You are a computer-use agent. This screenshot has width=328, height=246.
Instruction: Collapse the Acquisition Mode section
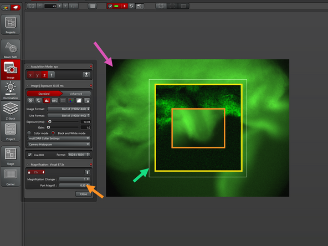[x=27, y=66]
